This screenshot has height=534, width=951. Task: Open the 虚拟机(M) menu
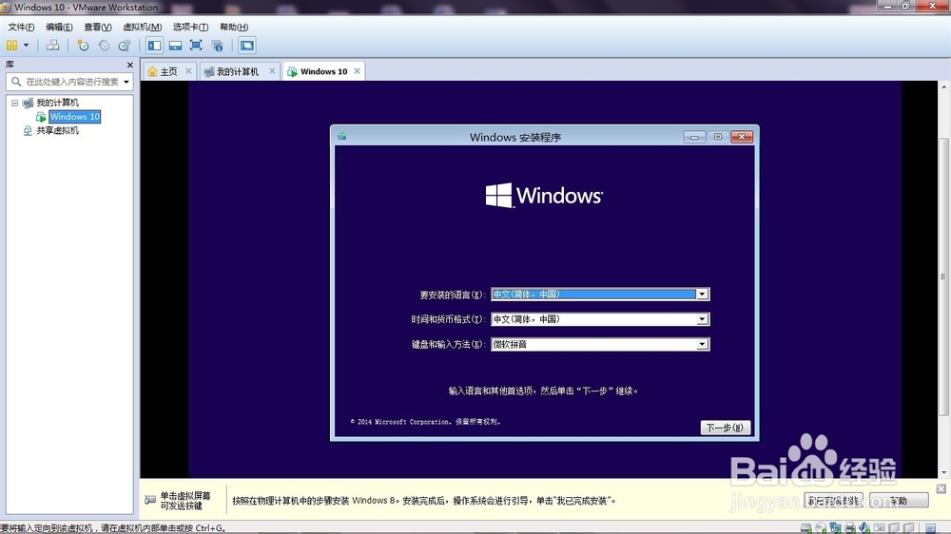click(x=142, y=27)
